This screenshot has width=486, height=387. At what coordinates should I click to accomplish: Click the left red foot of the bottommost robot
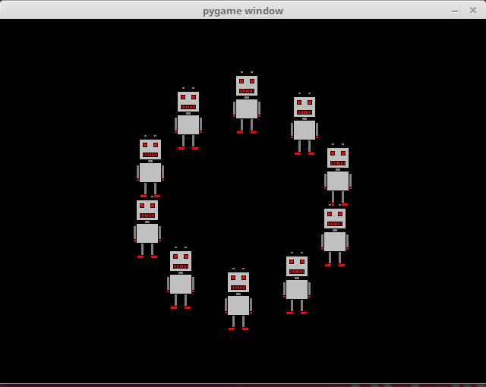click(232, 329)
